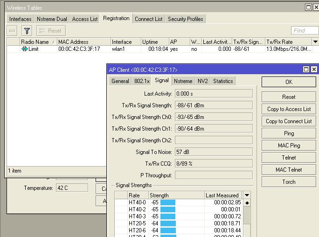
Task: Click the Signal Strengths scrollbar up arrow
Action: pyautogui.click(x=247, y=203)
